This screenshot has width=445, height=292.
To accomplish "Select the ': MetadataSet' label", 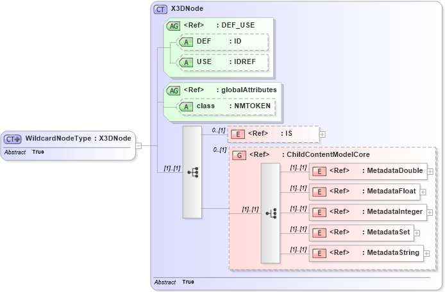I will pos(386,232).
